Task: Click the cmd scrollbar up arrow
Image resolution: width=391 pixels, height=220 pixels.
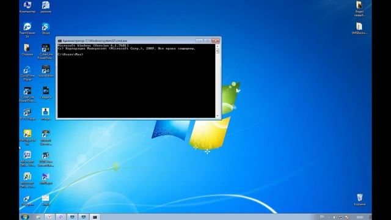Action: point(217,46)
